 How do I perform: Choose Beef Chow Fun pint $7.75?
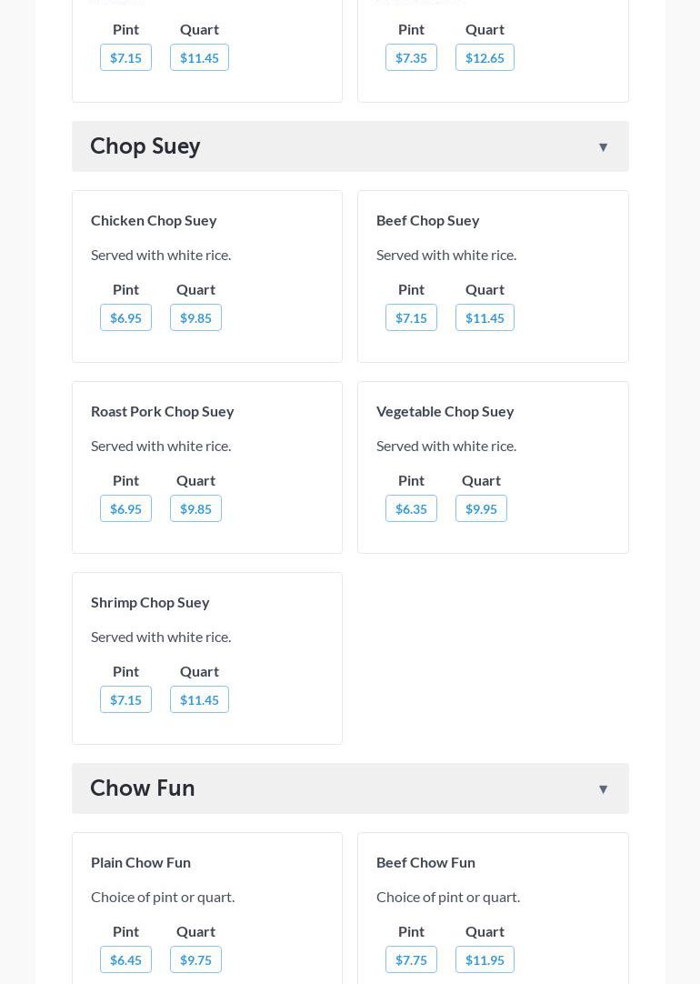(x=411, y=959)
